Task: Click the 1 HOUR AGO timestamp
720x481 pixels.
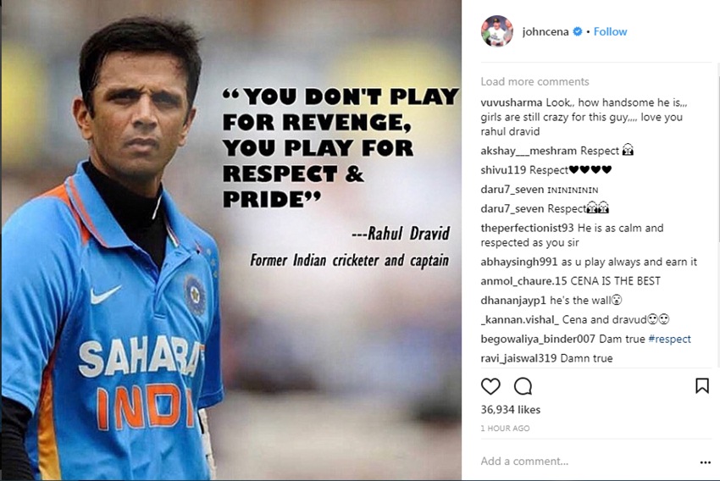Action: pos(505,428)
